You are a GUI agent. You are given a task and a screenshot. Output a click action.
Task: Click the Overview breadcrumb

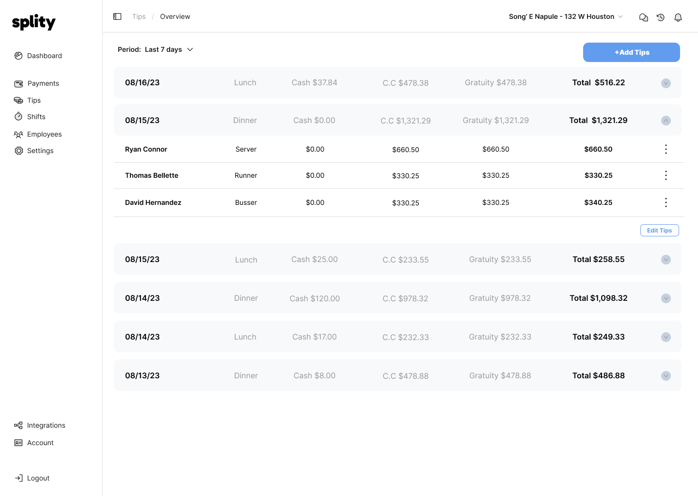(x=175, y=16)
